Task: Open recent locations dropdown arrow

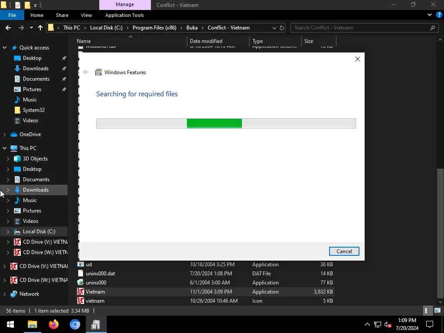Action: tap(31, 28)
